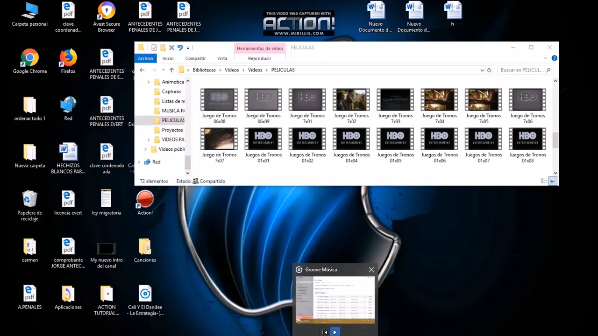Expand Animotica folder in tree
The image size is (598, 336).
[149, 82]
